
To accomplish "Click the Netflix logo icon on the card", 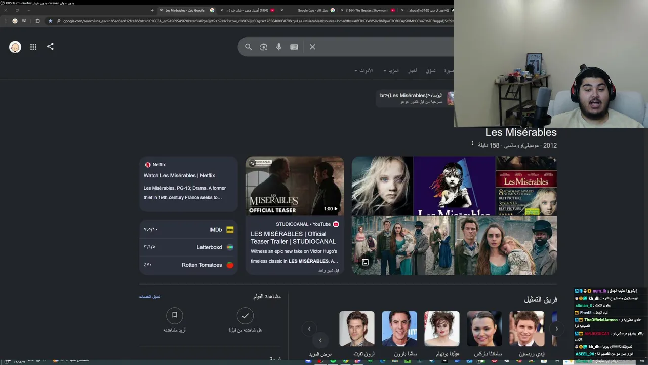I will coord(148,165).
